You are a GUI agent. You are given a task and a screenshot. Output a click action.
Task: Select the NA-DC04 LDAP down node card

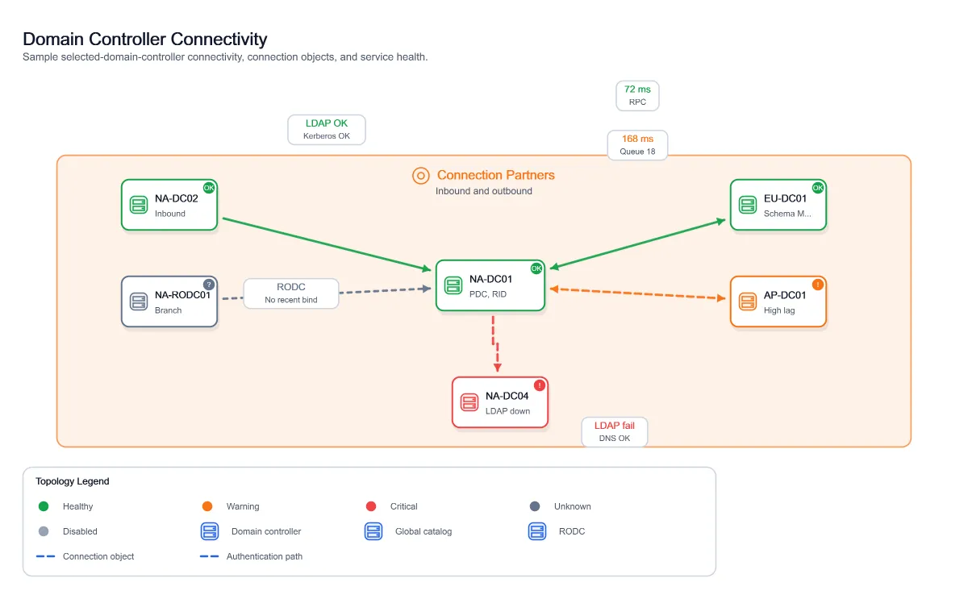point(500,402)
